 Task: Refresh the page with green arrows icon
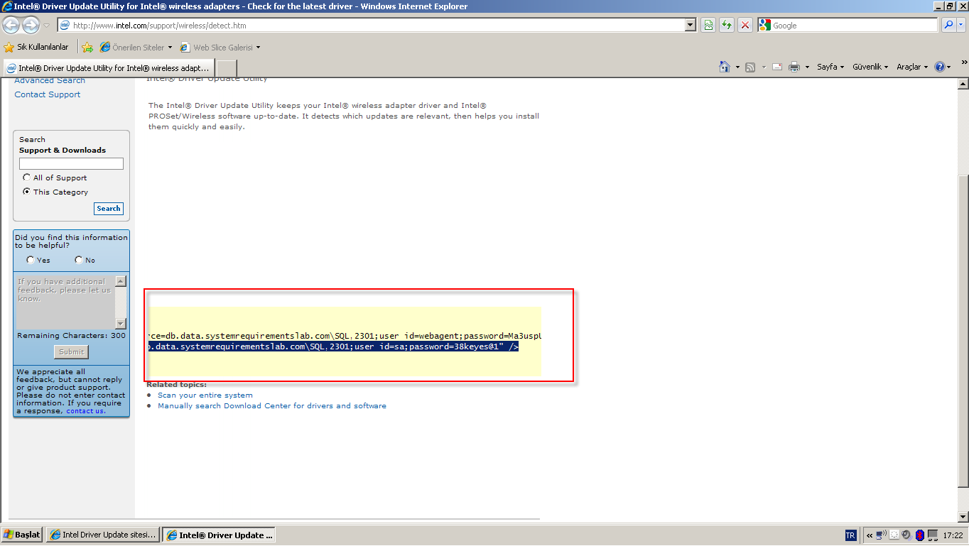[x=726, y=26]
